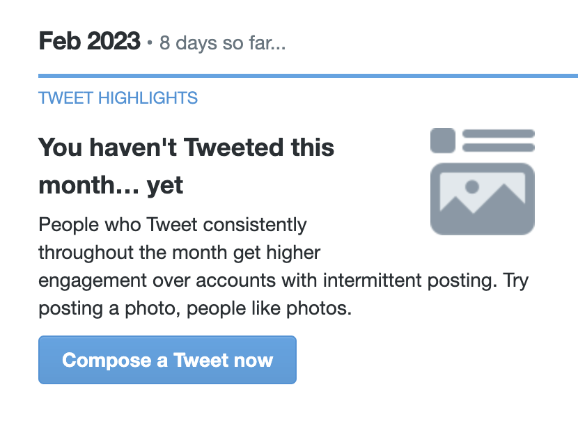Select the Feb 2023 month heading

pos(89,41)
